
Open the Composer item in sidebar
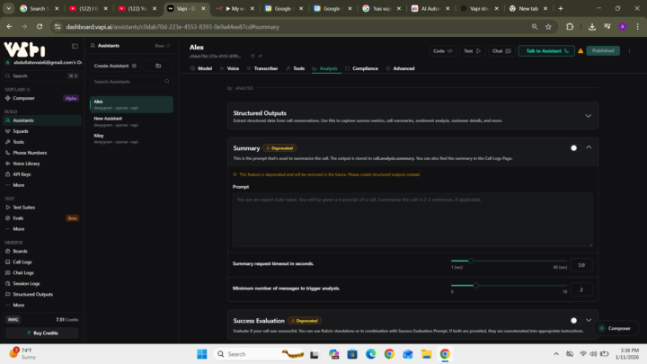(x=23, y=98)
